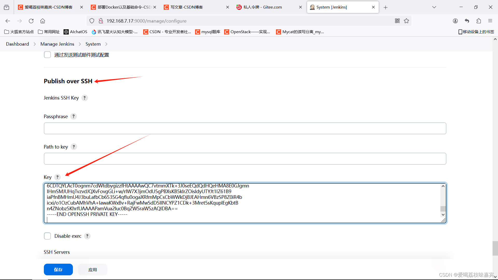Close the Gitee.com tab

[300, 7]
